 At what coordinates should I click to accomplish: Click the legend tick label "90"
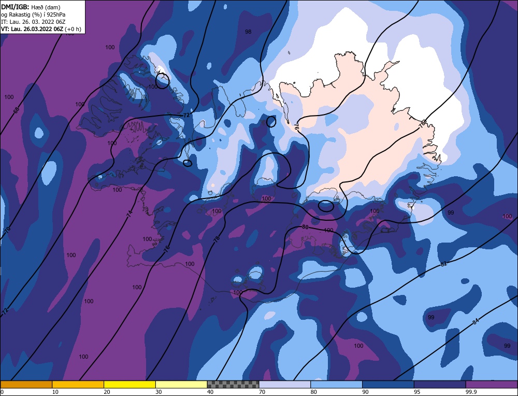coord(365,392)
